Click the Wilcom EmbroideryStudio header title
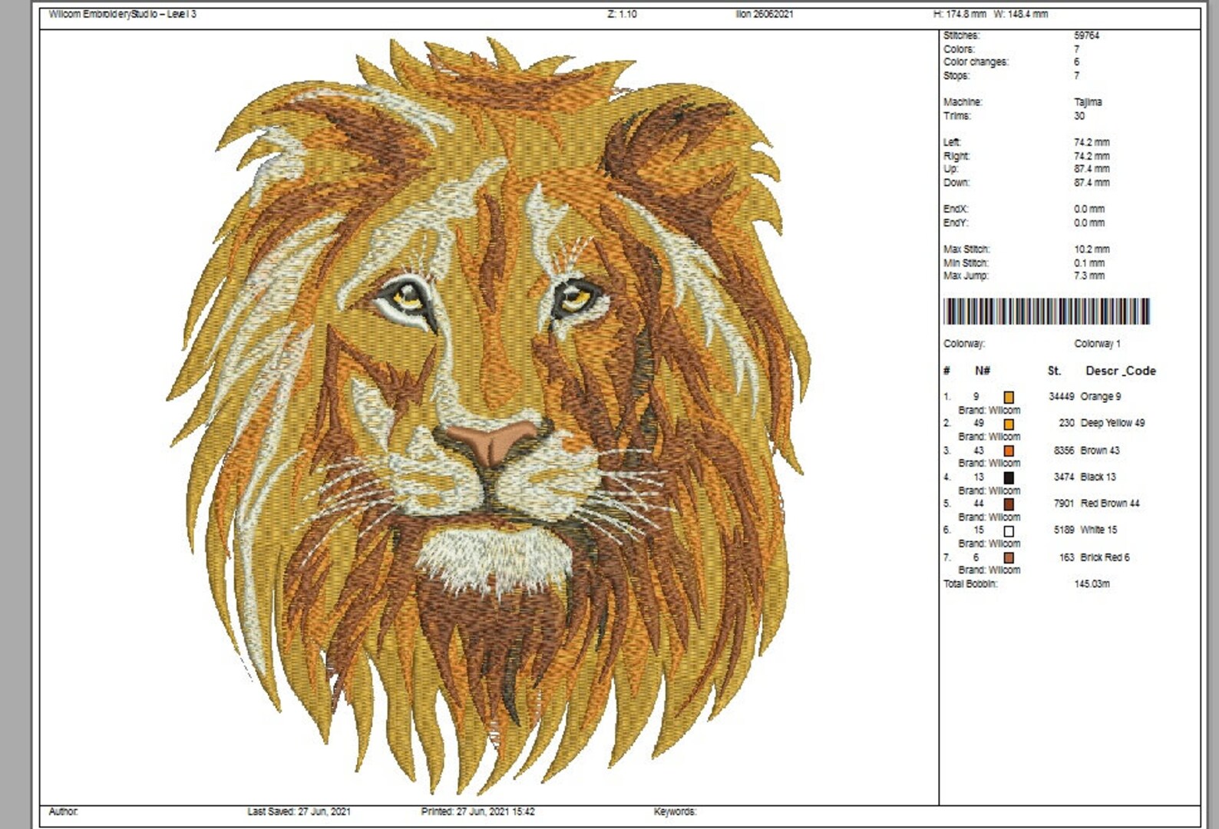 tap(122, 14)
